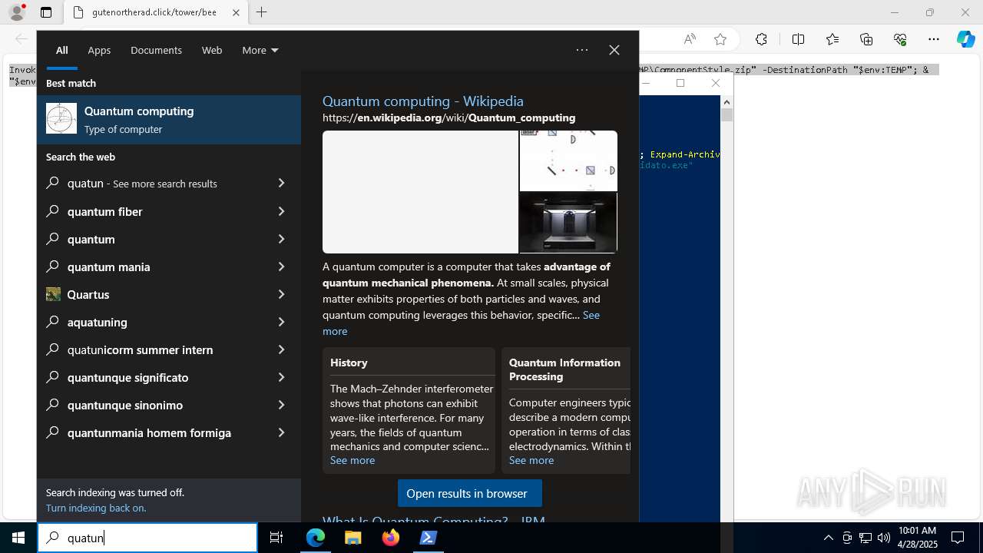Open the Copilot sidebar icon
The image size is (983, 553).
(965, 39)
